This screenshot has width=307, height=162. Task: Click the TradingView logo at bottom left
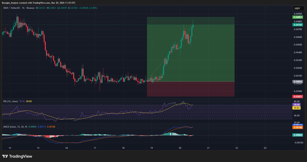coord(17,156)
